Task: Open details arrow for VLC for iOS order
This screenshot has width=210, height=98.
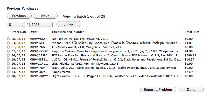Action: (8, 59)
